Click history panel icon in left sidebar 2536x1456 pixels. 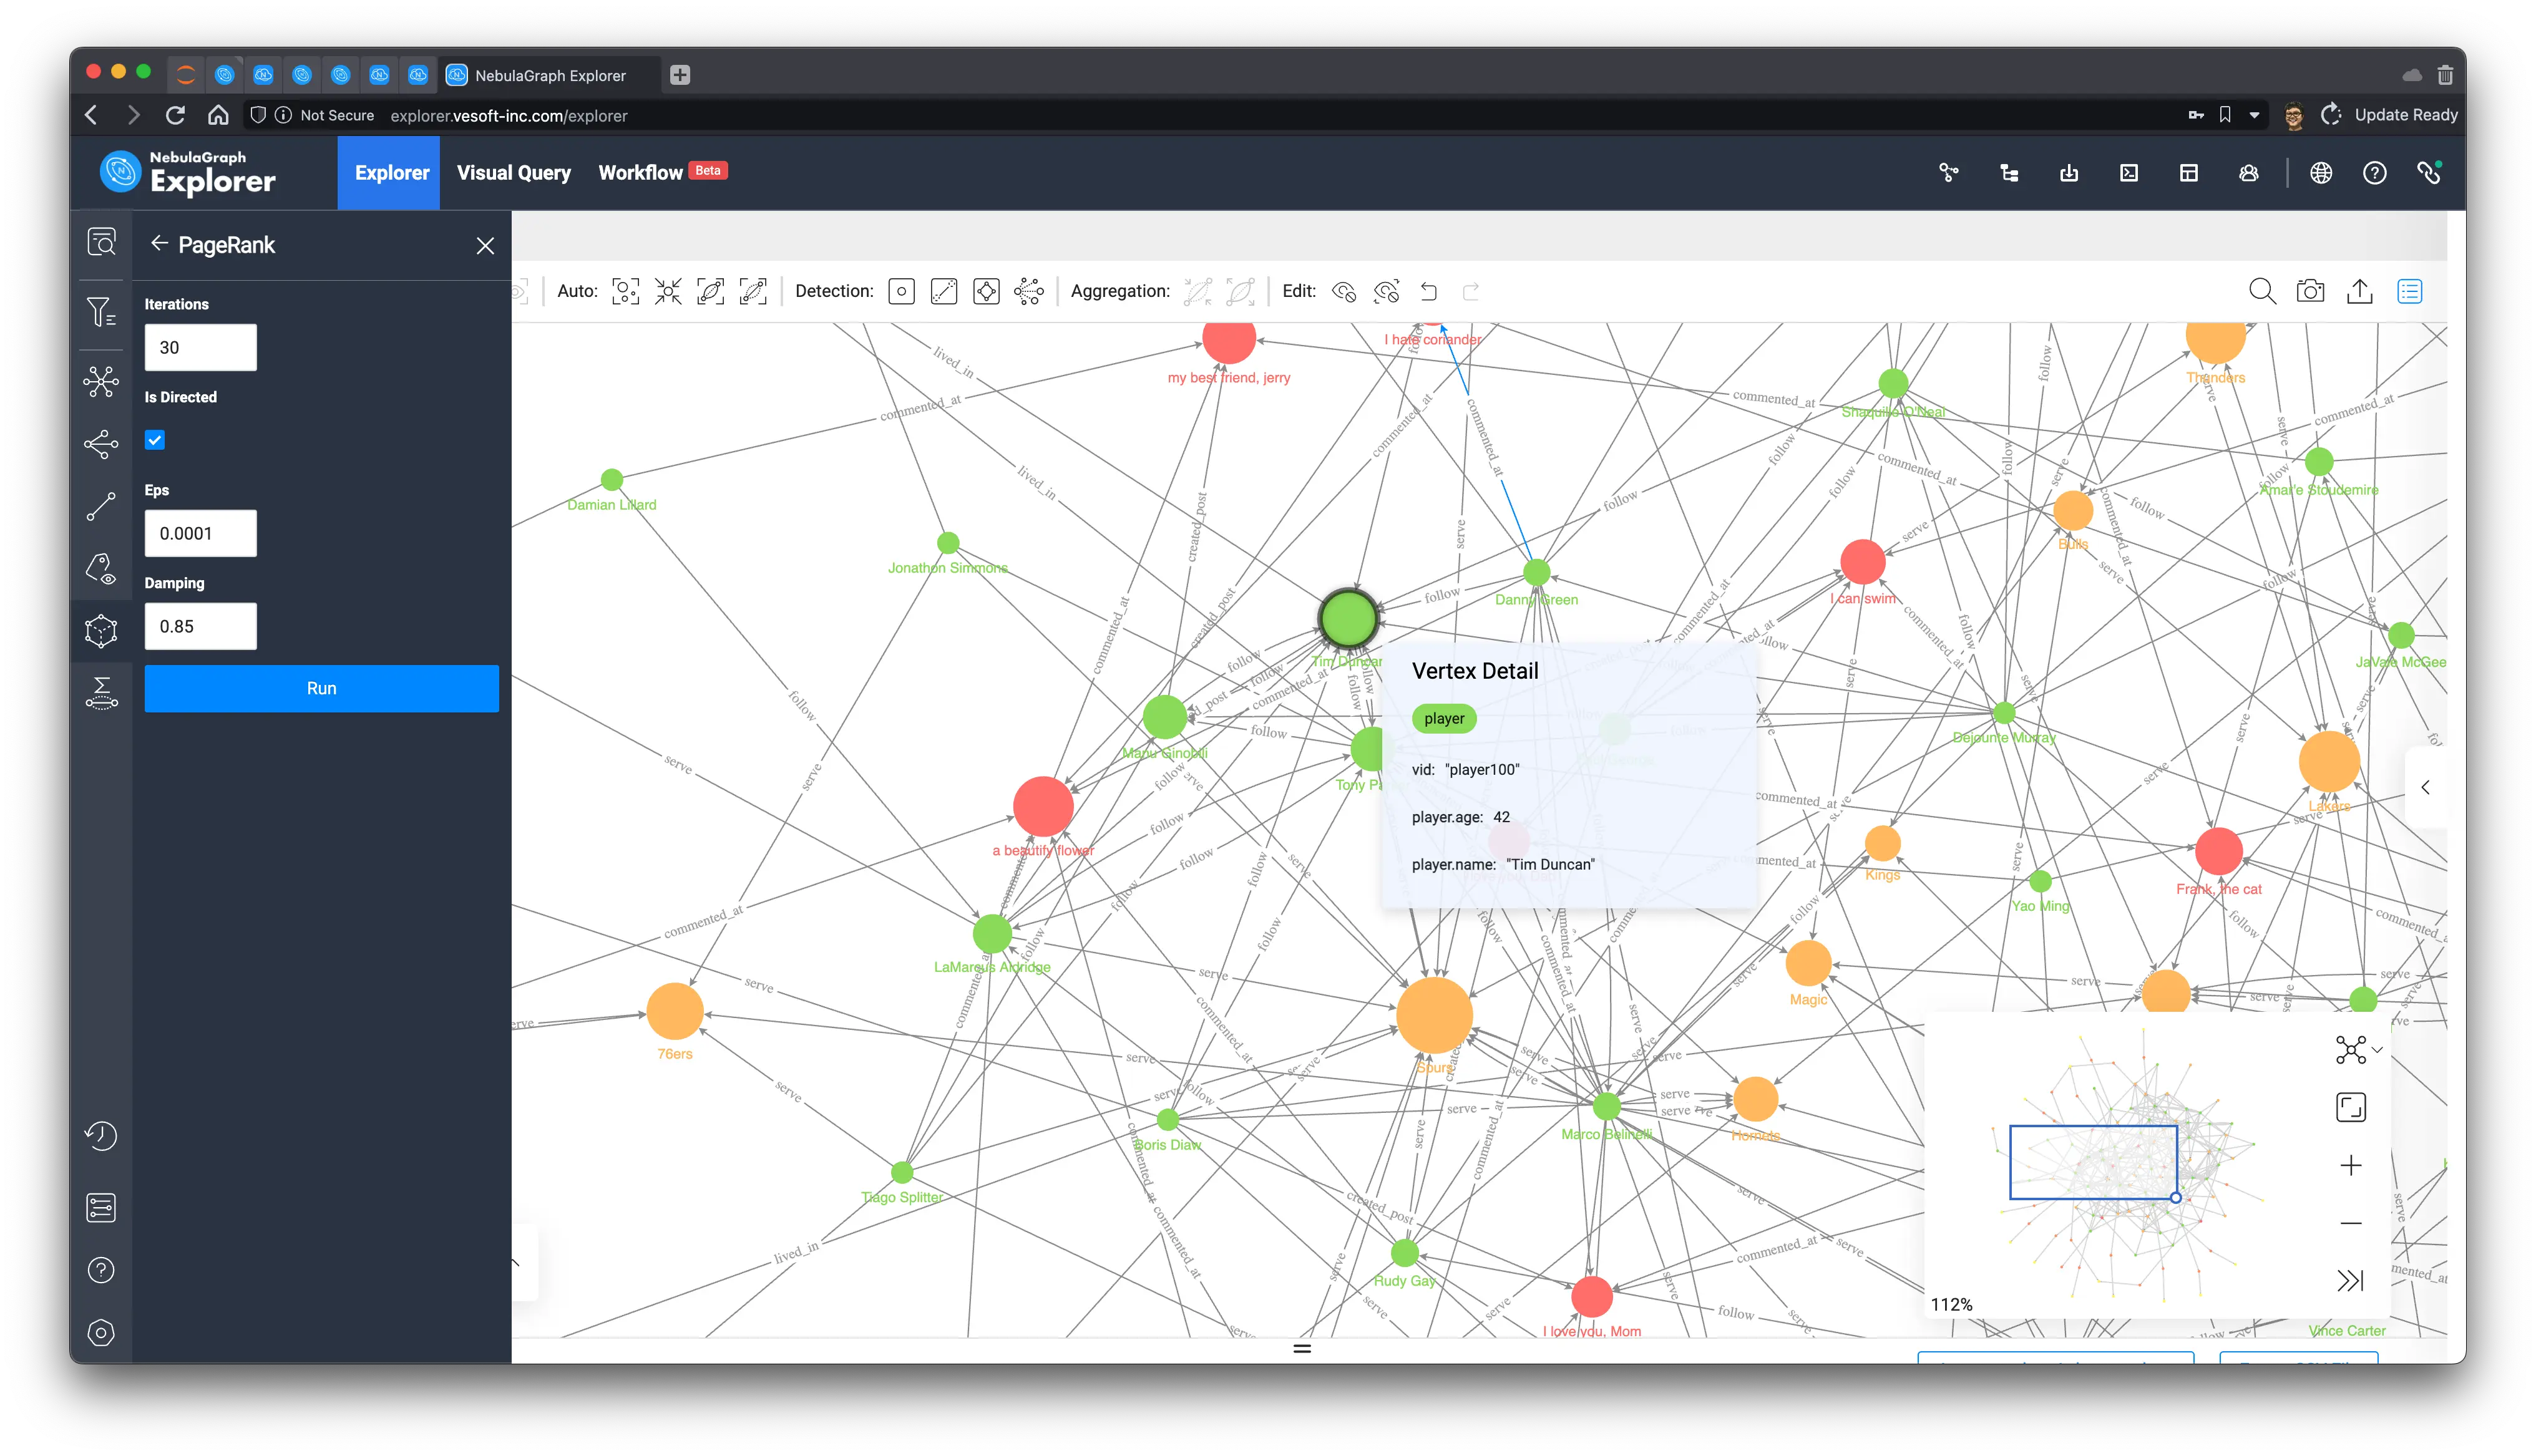tap(99, 1135)
